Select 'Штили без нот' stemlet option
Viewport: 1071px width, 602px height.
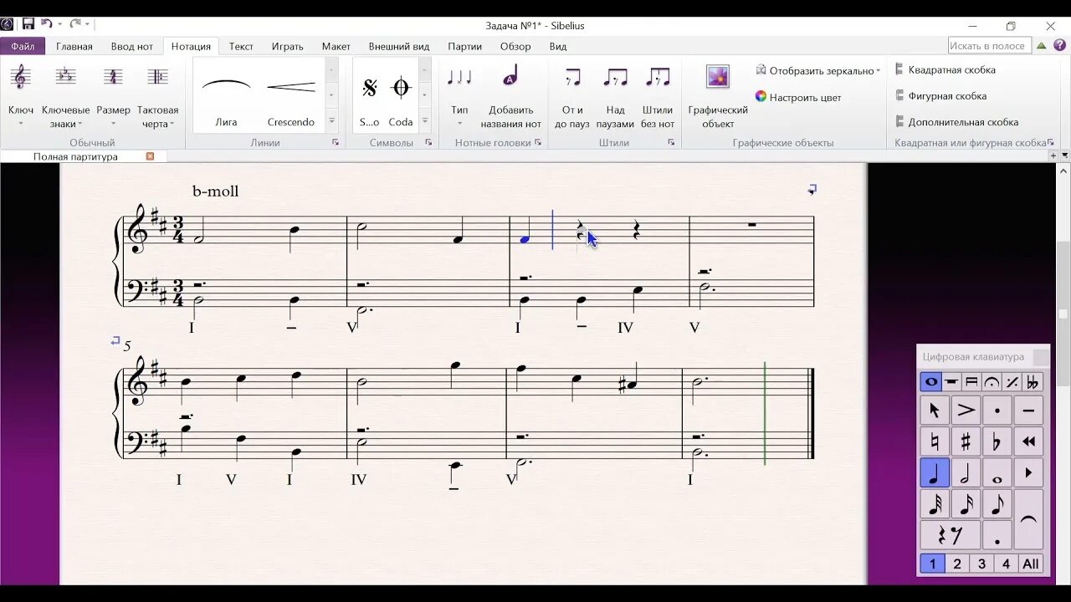(658, 96)
